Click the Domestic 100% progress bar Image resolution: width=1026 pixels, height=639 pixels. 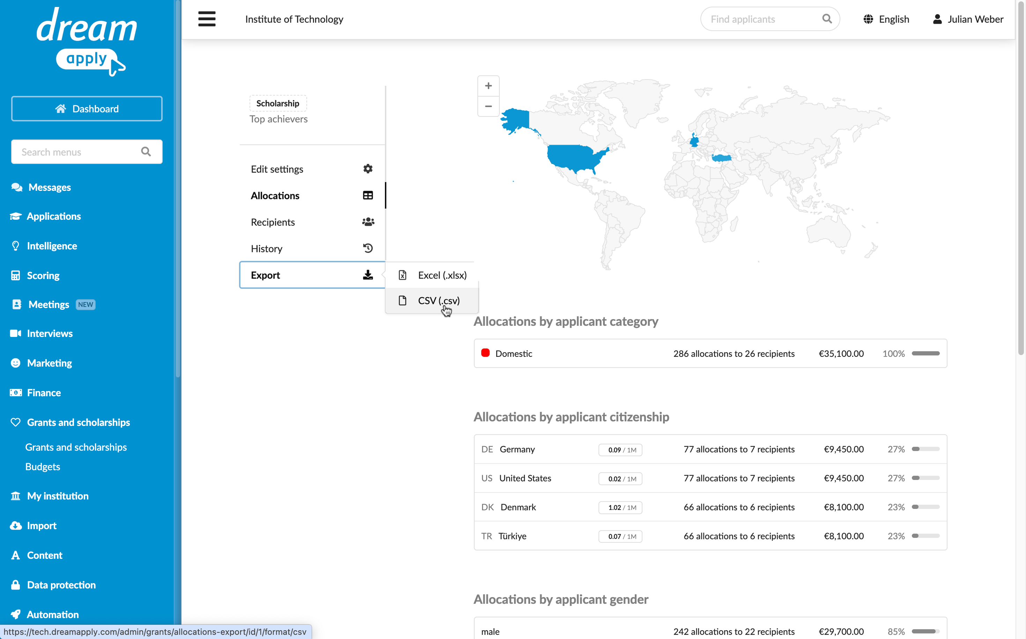[x=925, y=353]
